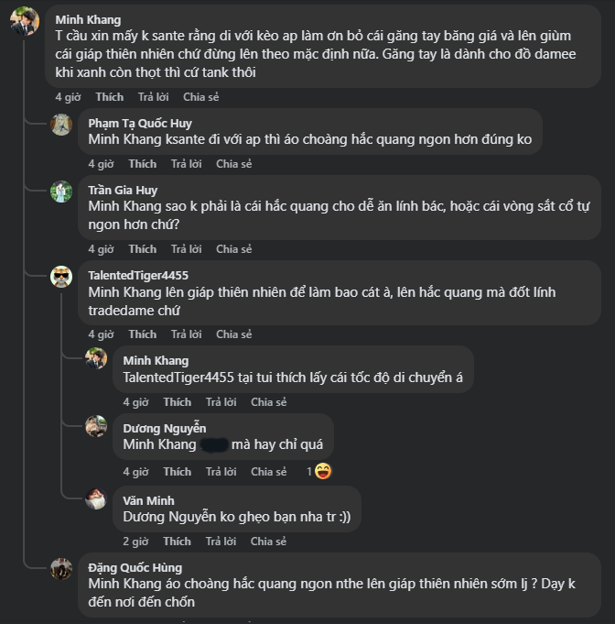Screen dimensions: 615x624
Task: Click the laughing reaction emoji on Dương Nguyễn's comment
Action: (x=322, y=472)
